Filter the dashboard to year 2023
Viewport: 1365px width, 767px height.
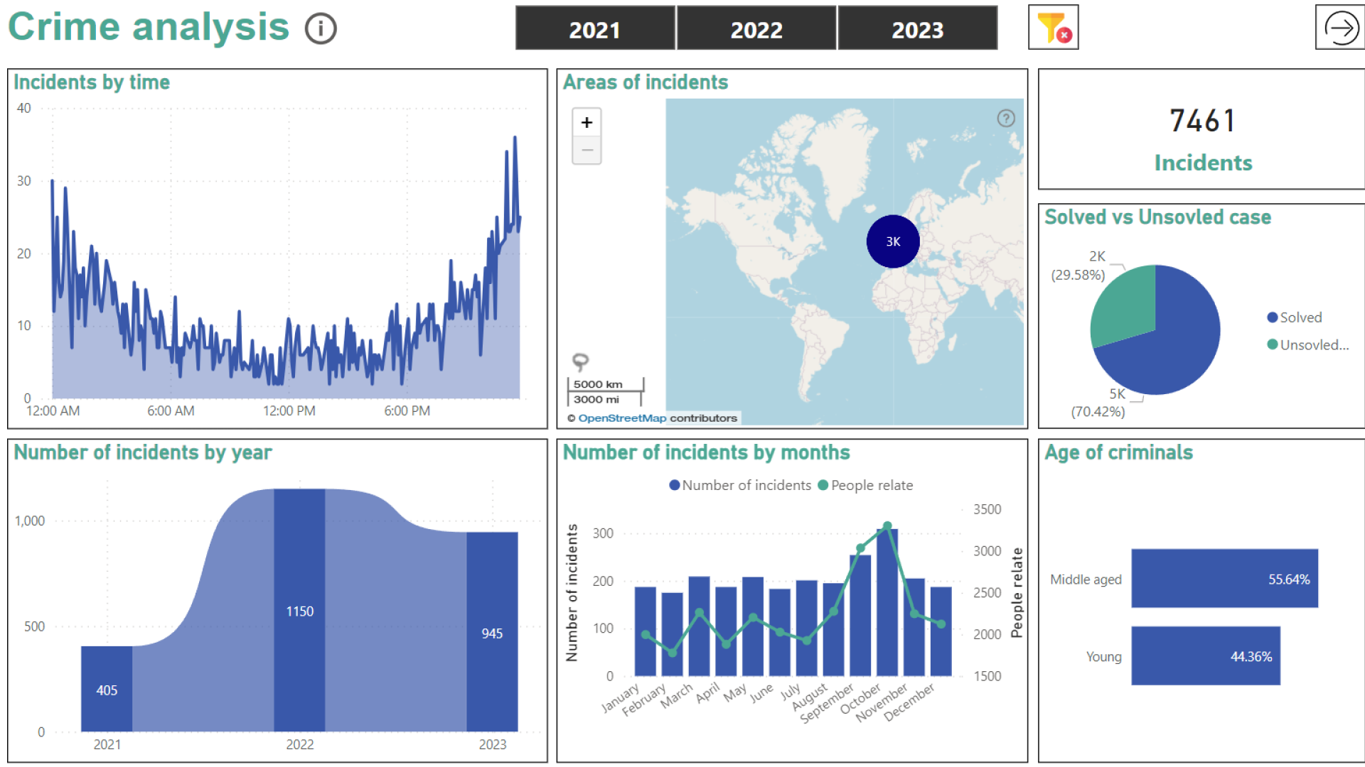click(x=918, y=28)
